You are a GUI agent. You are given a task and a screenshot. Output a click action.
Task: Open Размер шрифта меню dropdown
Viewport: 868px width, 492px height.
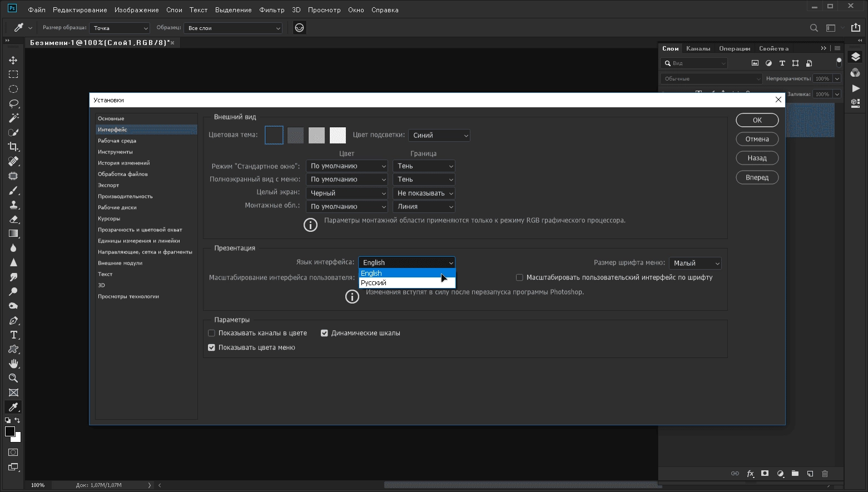[x=695, y=263]
